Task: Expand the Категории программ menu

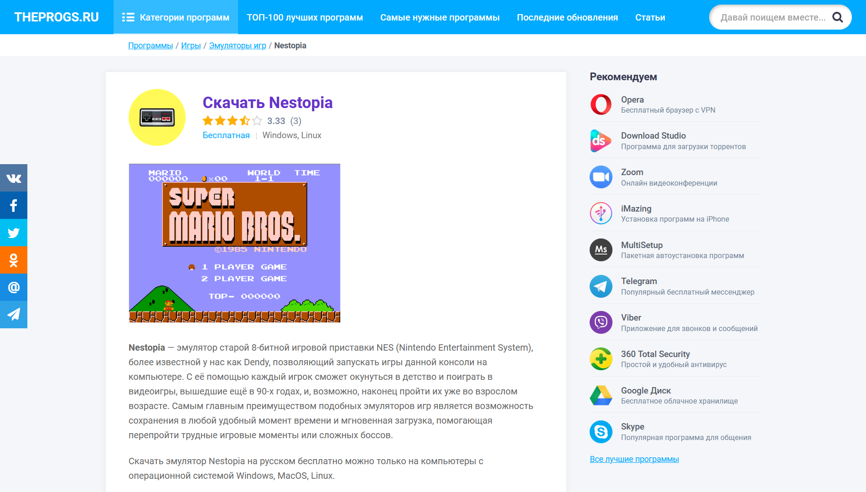Action: tap(176, 17)
